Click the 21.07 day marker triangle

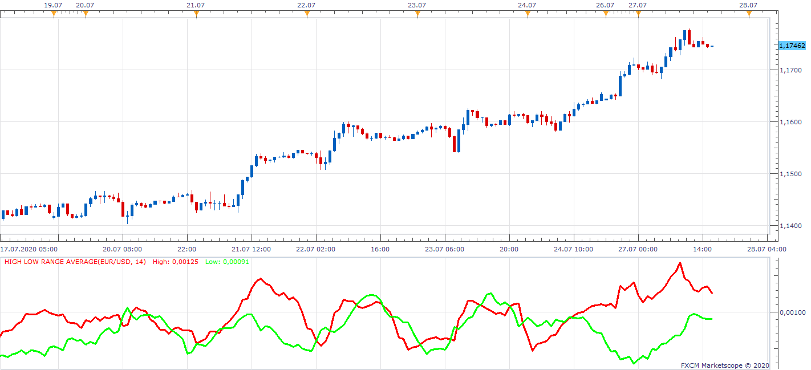[x=196, y=14]
